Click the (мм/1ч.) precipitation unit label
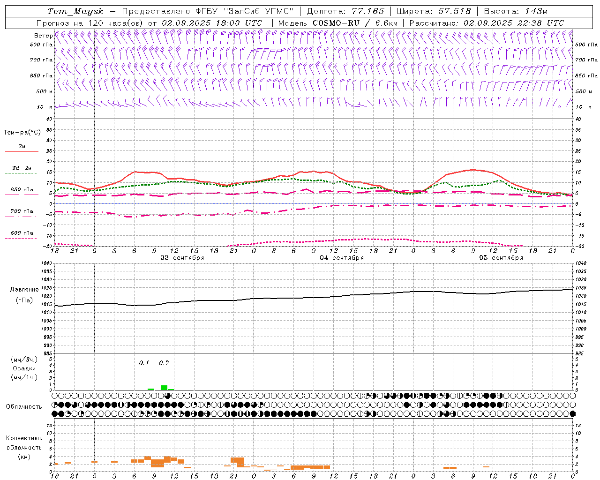 tap(24, 377)
